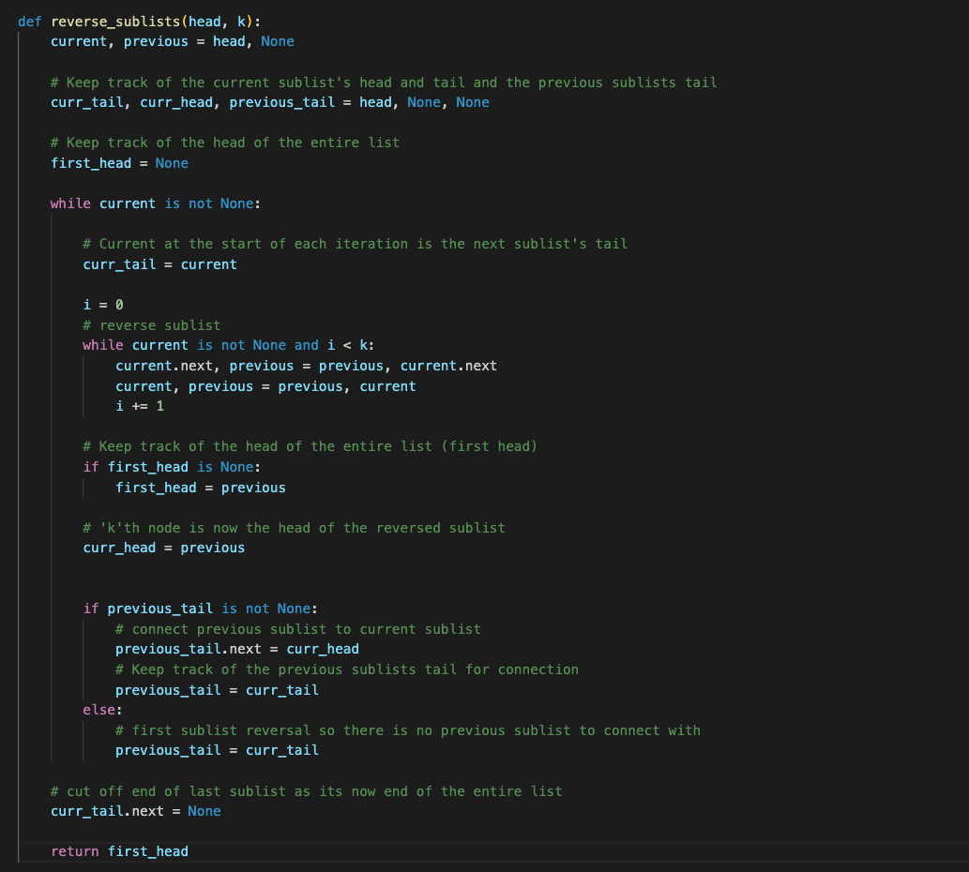Click the 'if previous_tail is not None:' line
The height and width of the screenshot is (872, 969).
tap(200, 609)
